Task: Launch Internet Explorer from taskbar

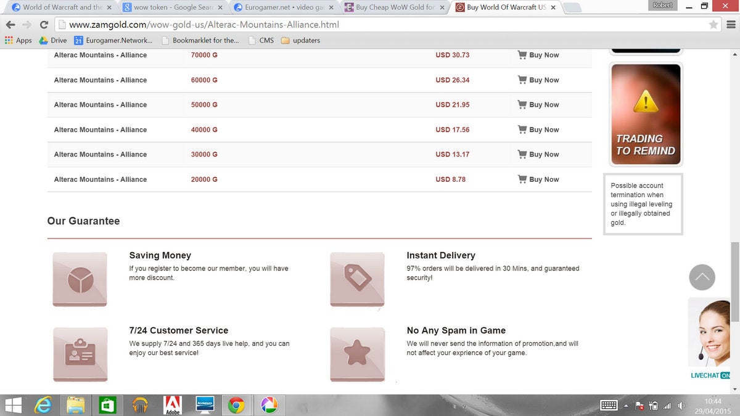Action: pyautogui.click(x=43, y=405)
